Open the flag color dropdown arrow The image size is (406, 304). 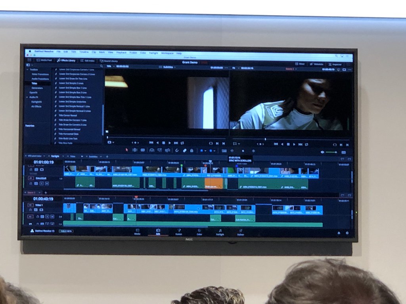pos(206,150)
